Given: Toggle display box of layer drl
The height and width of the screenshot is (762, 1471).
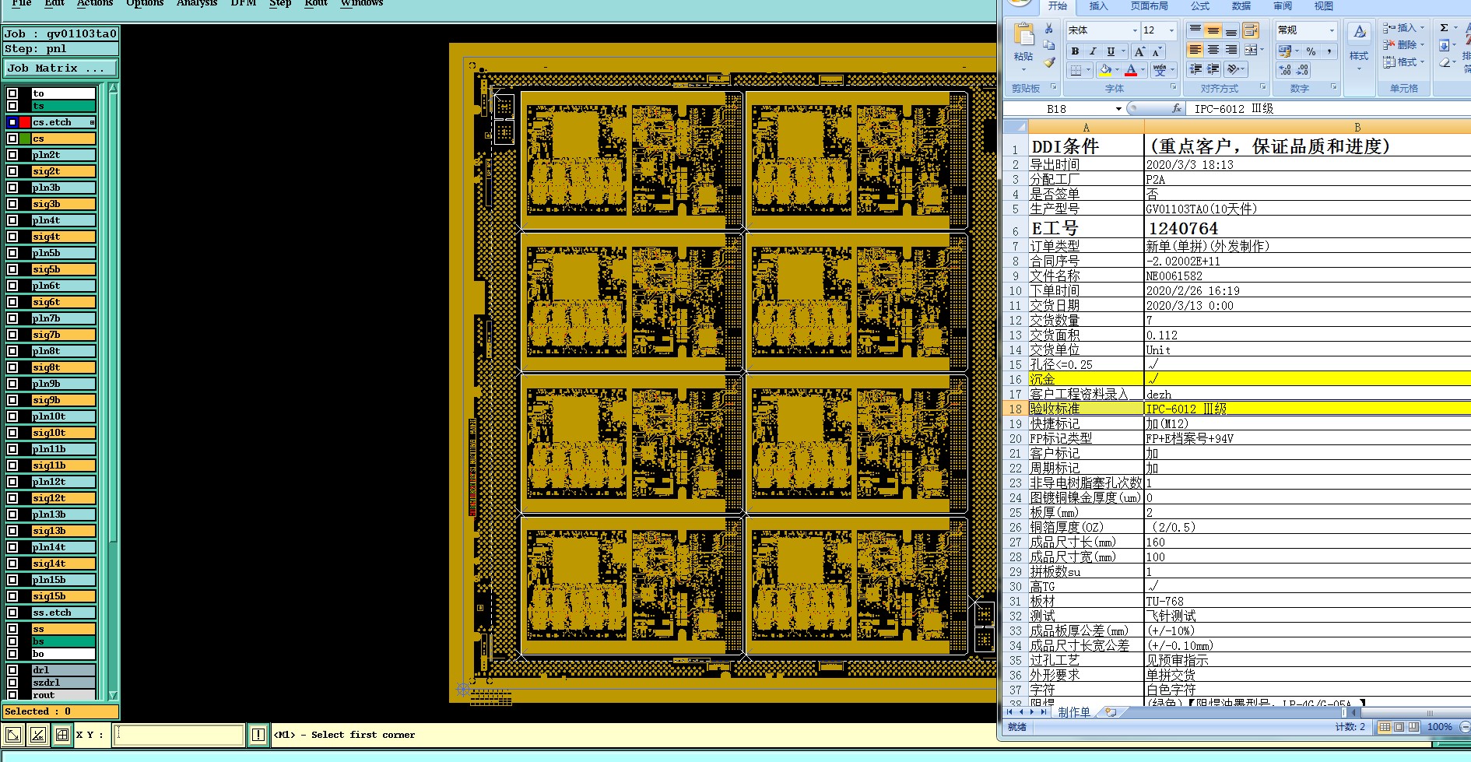Looking at the screenshot, I should click(12, 669).
